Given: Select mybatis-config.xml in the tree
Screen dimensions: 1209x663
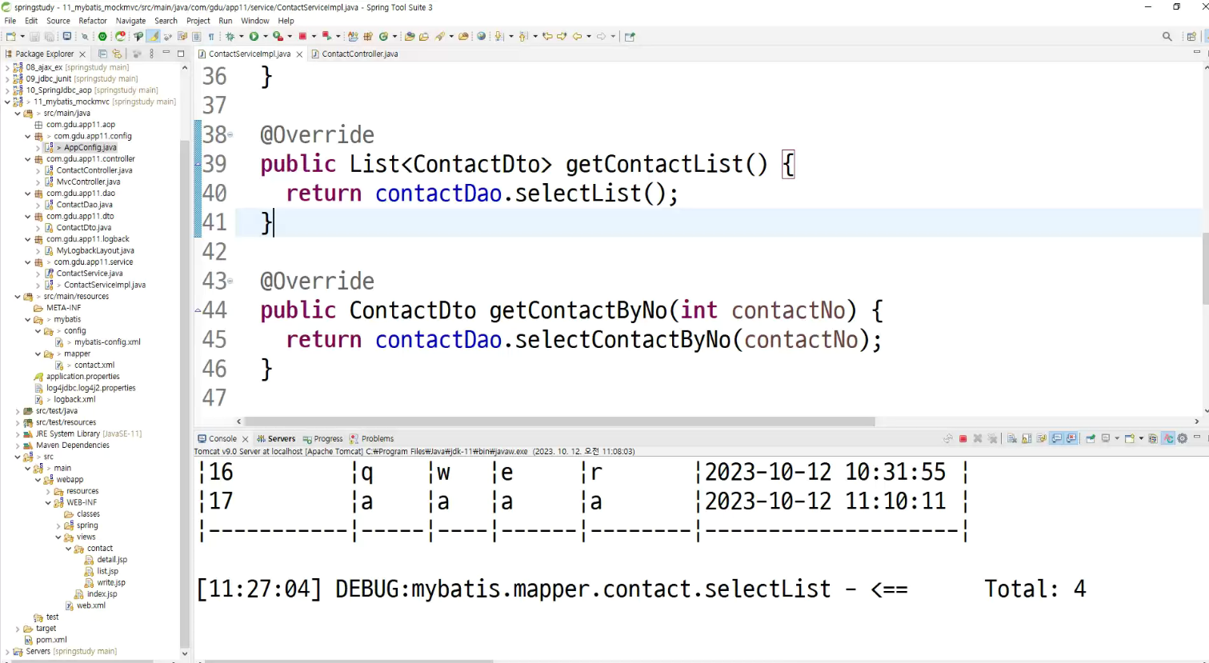Looking at the screenshot, I should point(107,342).
